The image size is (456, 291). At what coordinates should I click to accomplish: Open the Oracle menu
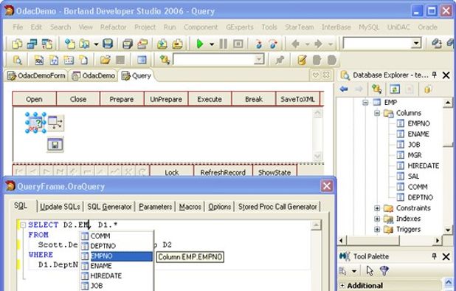(x=427, y=27)
